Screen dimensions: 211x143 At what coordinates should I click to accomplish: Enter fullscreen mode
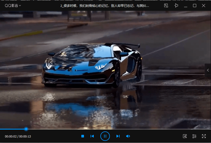coord(204,136)
